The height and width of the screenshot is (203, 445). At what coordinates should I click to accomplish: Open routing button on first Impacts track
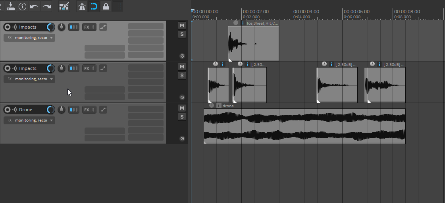(x=74, y=27)
